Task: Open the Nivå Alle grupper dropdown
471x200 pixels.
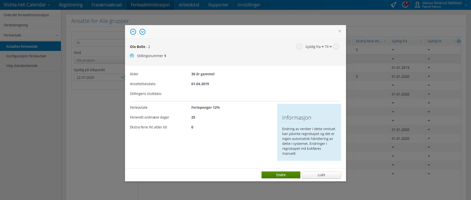Action: coord(100,60)
